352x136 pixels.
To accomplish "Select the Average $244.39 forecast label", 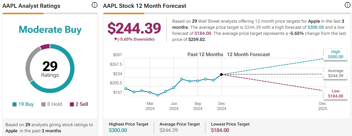I will pos(335,73).
